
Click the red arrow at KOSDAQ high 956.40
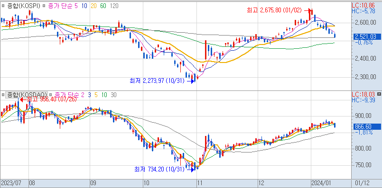click(x=23, y=99)
